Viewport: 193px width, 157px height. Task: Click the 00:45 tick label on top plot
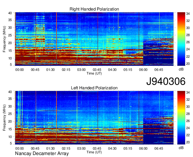pos(35,70)
